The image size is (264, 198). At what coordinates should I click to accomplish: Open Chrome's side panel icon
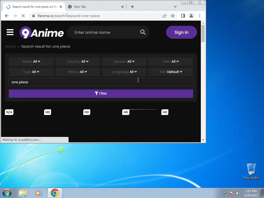183,16
